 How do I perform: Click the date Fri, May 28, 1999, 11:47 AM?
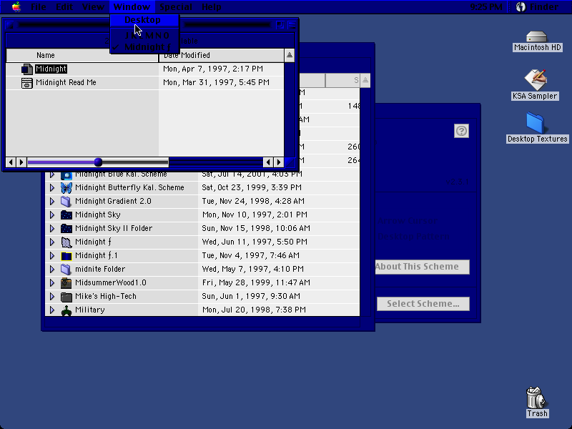(256, 282)
